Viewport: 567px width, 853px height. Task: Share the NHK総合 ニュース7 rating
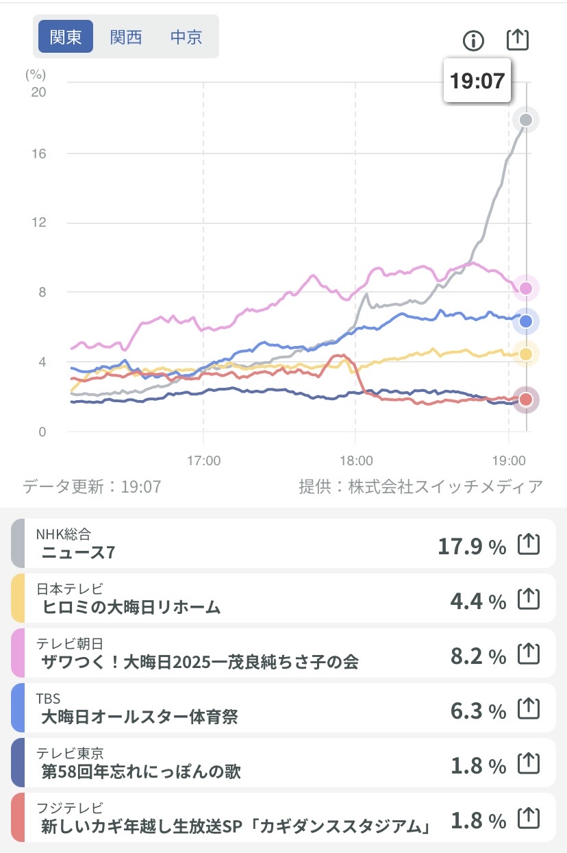(x=528, y=545)
